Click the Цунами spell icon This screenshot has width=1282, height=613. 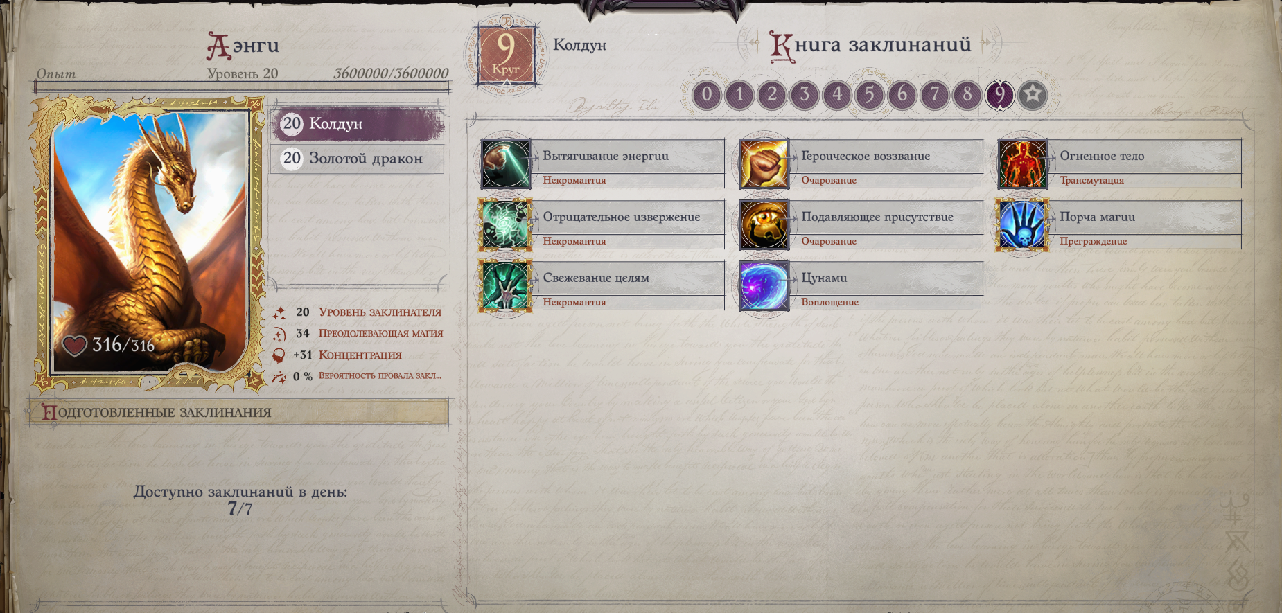pos(764,286)
